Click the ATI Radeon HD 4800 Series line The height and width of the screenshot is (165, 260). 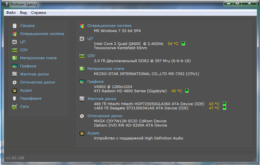(x=130, y=91)
